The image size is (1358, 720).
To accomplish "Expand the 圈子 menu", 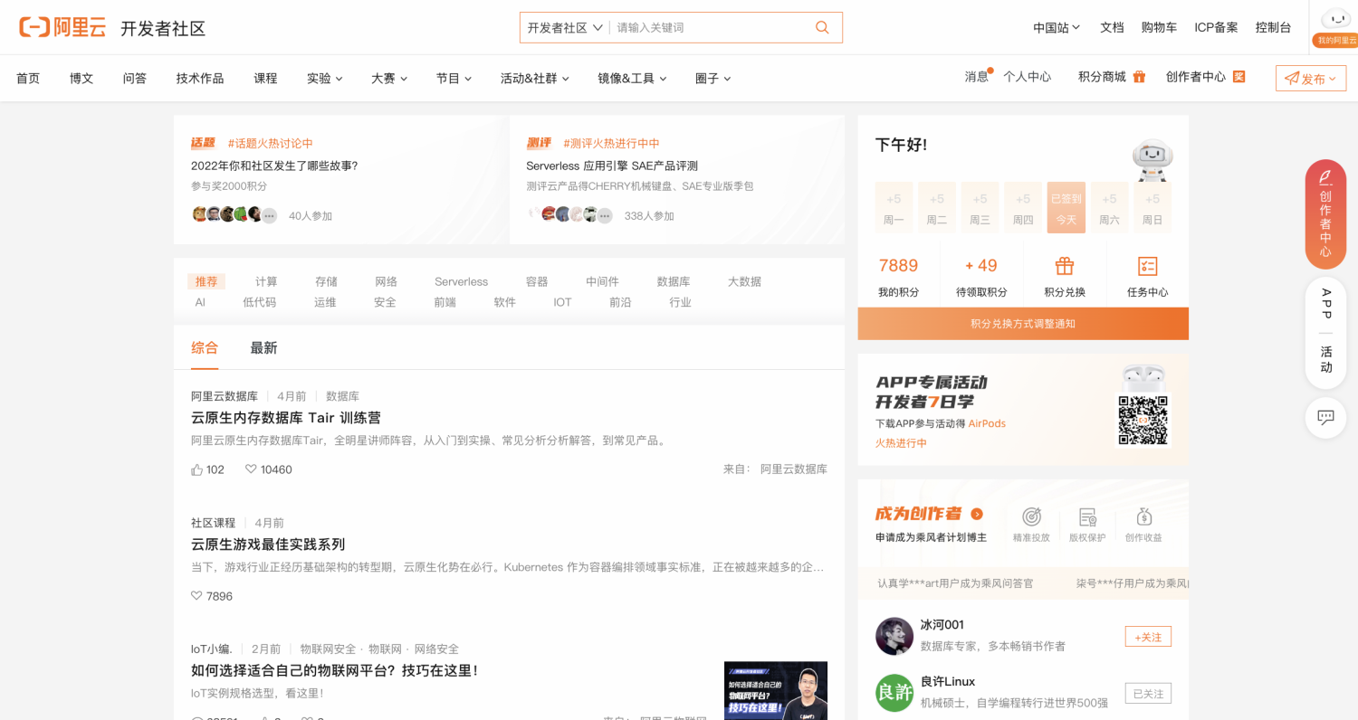I will coord(712,79).
